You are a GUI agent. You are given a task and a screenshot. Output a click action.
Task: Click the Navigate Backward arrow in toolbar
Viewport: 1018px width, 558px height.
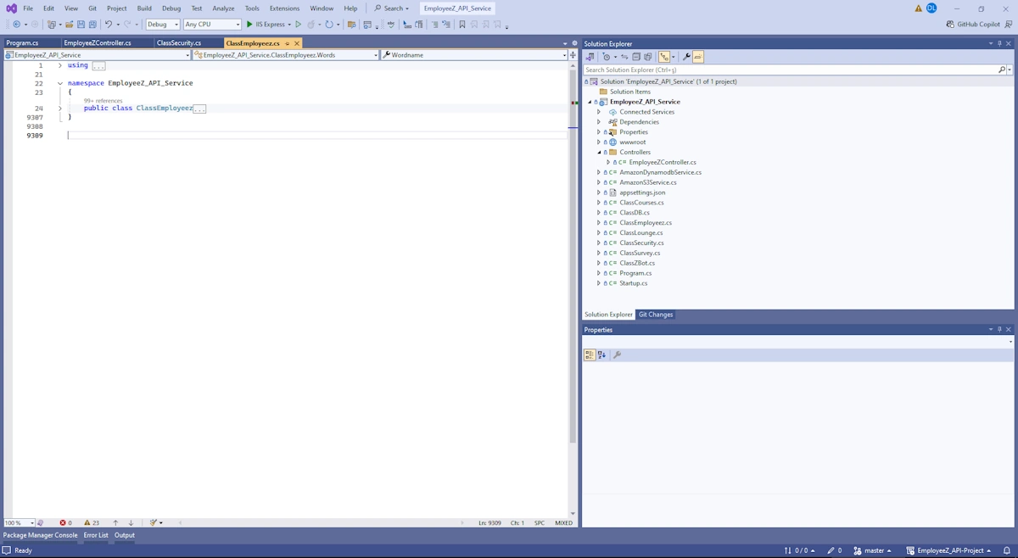coord(16,25)
